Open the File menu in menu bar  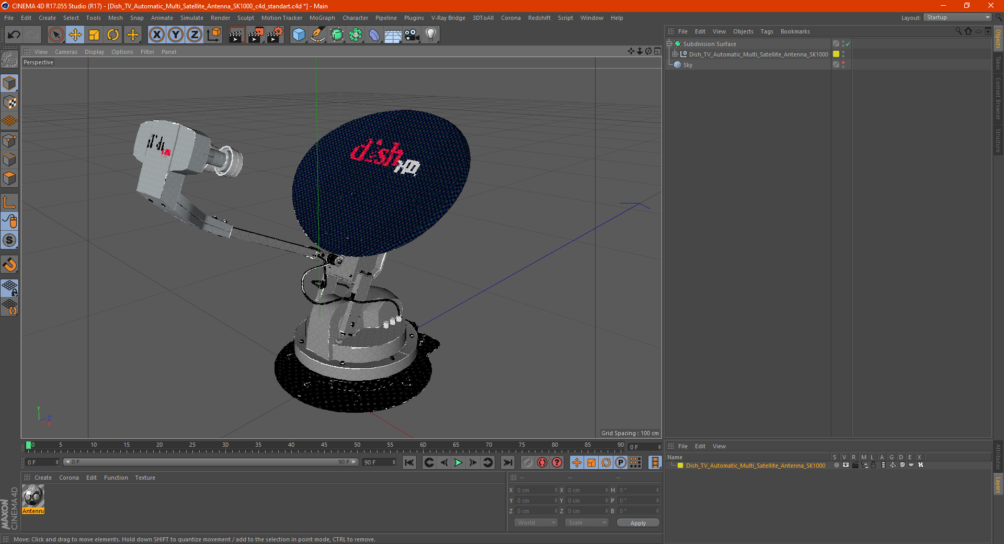point(9,18)
